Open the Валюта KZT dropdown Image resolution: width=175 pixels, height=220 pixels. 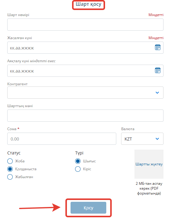pos(142,139)
